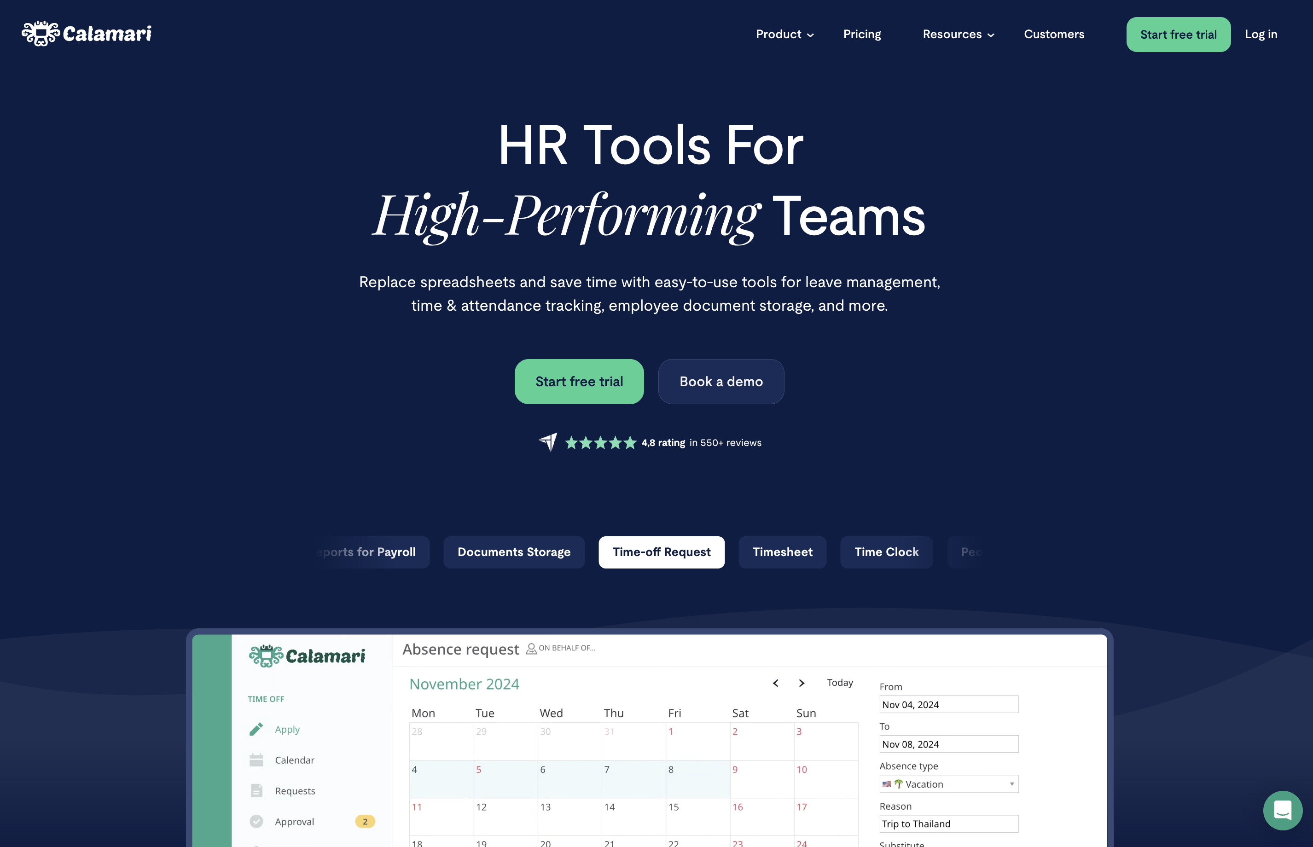Open Calendar in the Time Off sidebar
The width and height of the screenshot is (1313, 847).
coord(294,760)
